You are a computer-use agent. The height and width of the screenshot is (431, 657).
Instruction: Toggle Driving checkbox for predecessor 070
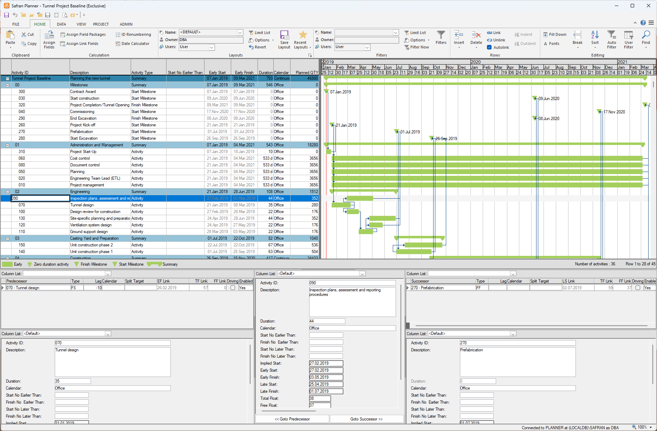pyautogui.click(x=233, y=288)
